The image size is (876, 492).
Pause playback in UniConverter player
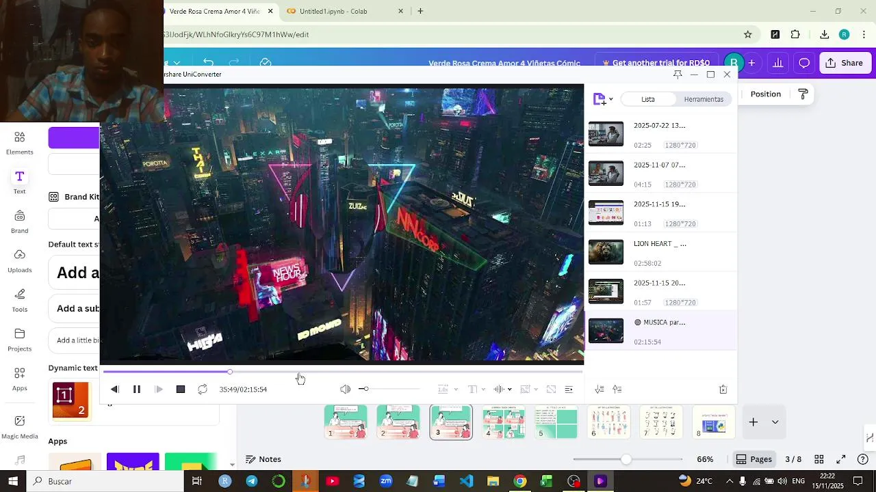[137, 389]
